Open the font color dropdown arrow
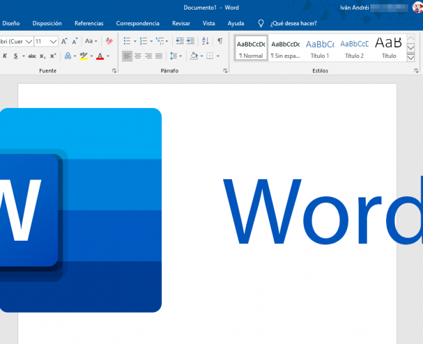423x344 pixels. (108, 56)
